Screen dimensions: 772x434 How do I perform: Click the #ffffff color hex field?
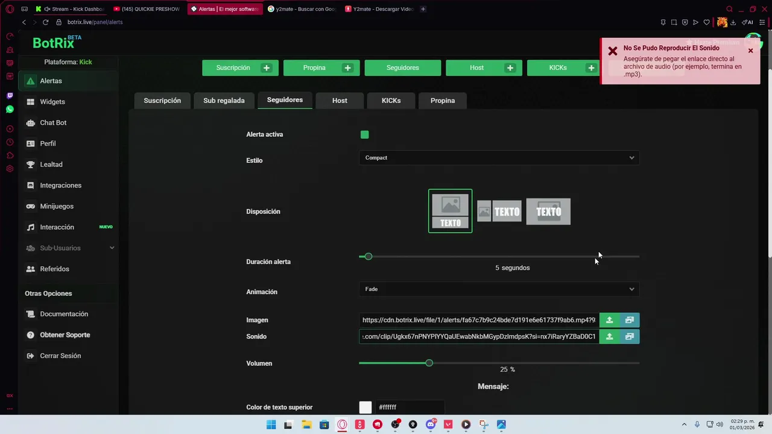[x=410, y=407]
